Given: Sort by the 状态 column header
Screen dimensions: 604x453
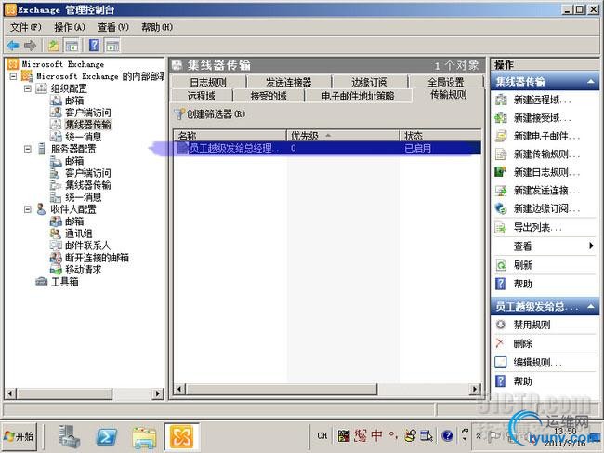Looking at the screenshot, I should (x=440, y=136).
